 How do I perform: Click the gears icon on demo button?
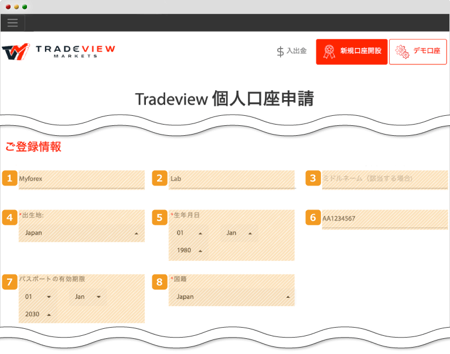point(402,52)
